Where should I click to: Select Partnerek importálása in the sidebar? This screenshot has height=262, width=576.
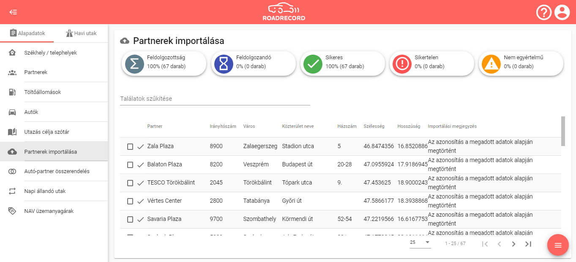[x=54, y=152]
